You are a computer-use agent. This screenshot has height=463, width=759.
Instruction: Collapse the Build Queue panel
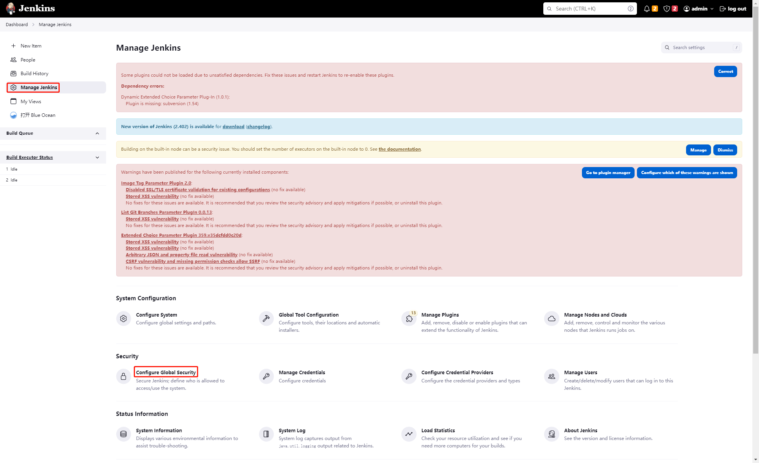pos(97,133)
